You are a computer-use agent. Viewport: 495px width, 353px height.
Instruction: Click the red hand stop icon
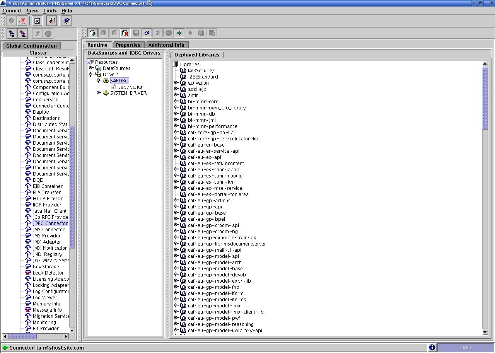pyautogui.click(x=22, y=21)
